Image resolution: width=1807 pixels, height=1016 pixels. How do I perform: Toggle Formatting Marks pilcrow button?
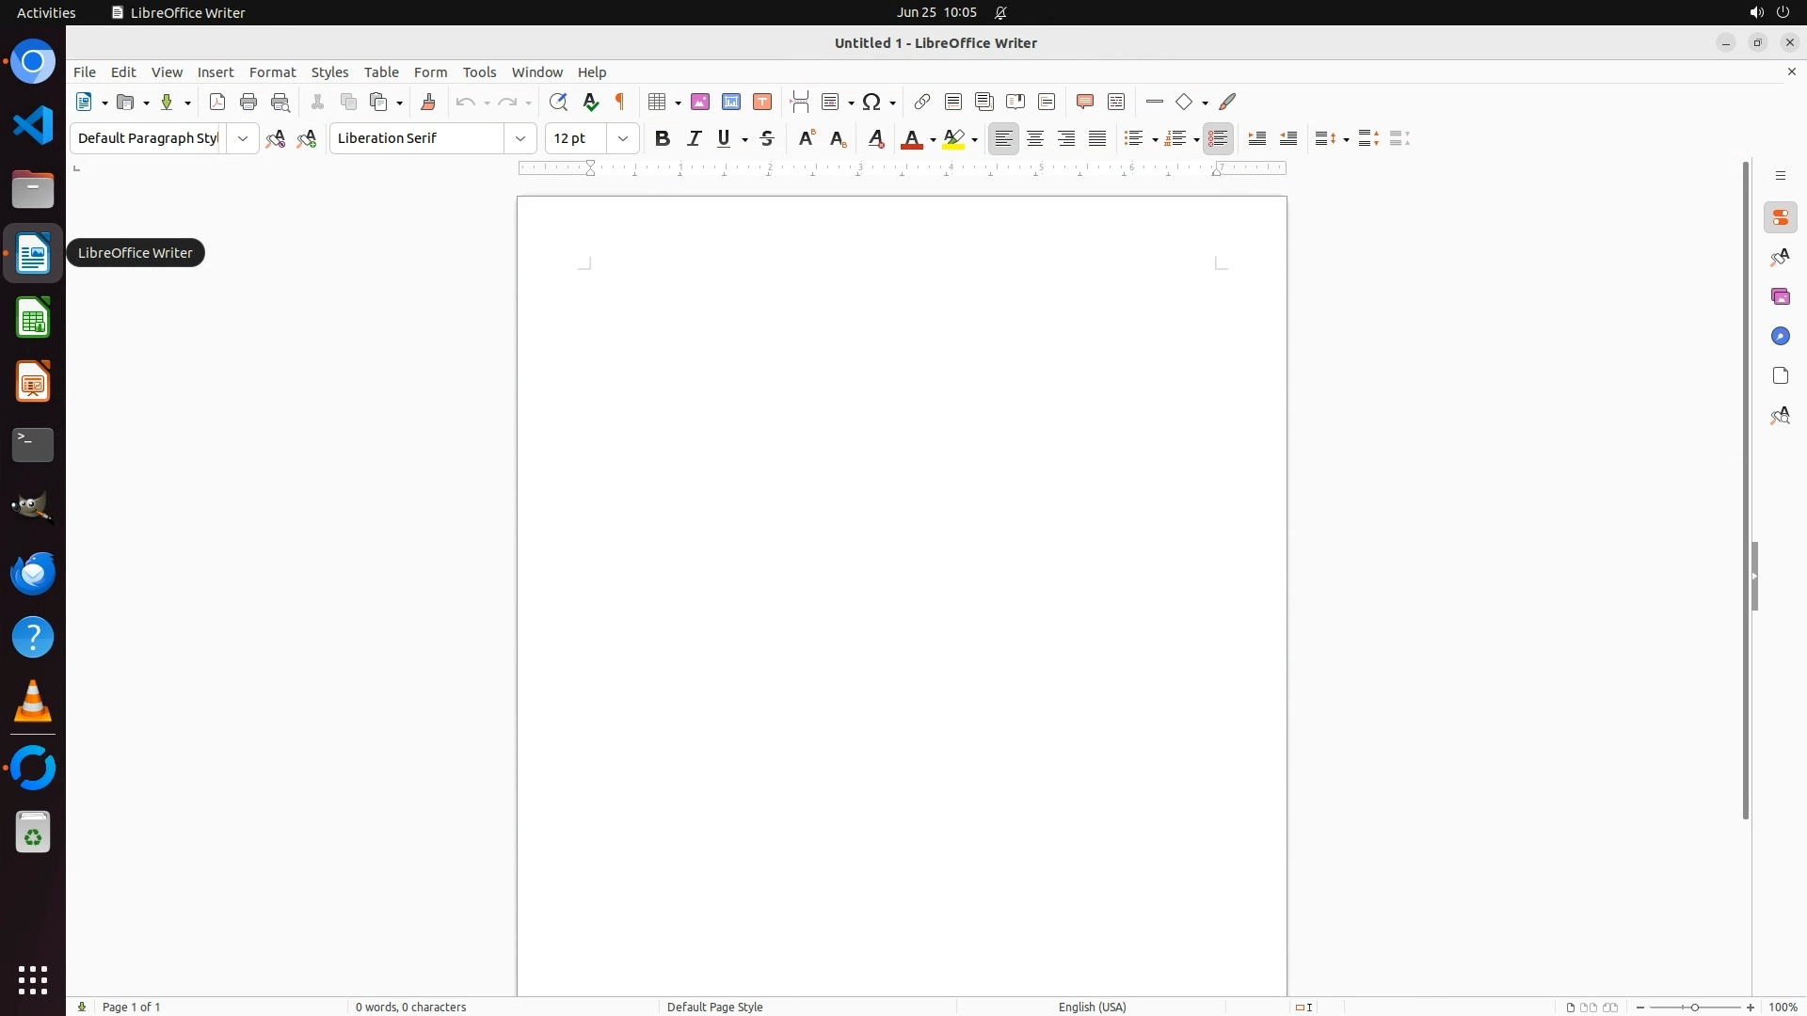(x=620, y=103)
